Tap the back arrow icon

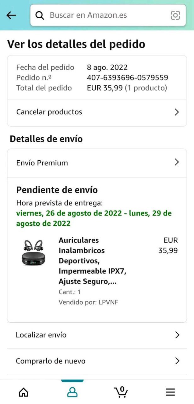11,15
